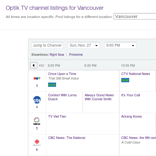This screenshot has width=156, height=156.
Task: Go to earlier times with back arrow
Action: [34, 65]
